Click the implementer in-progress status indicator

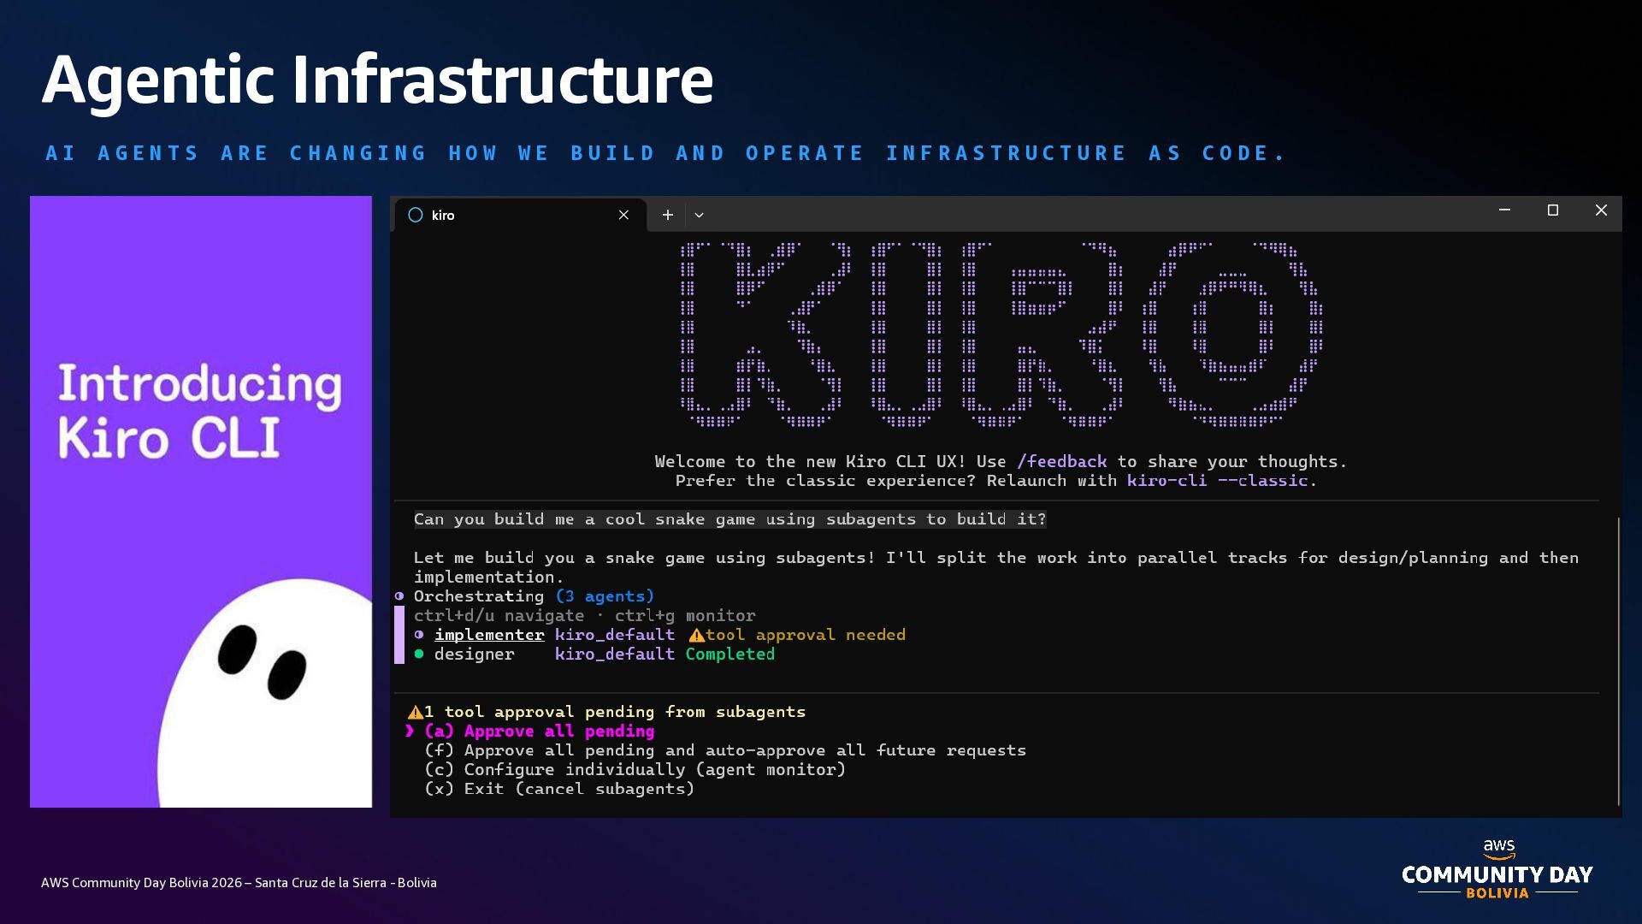coord(419,635)
